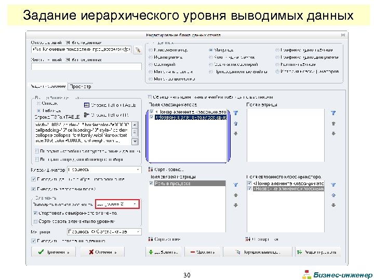374x280 pixels.
Task: Click the 'Отменить' button
Action: click(102, 252)
